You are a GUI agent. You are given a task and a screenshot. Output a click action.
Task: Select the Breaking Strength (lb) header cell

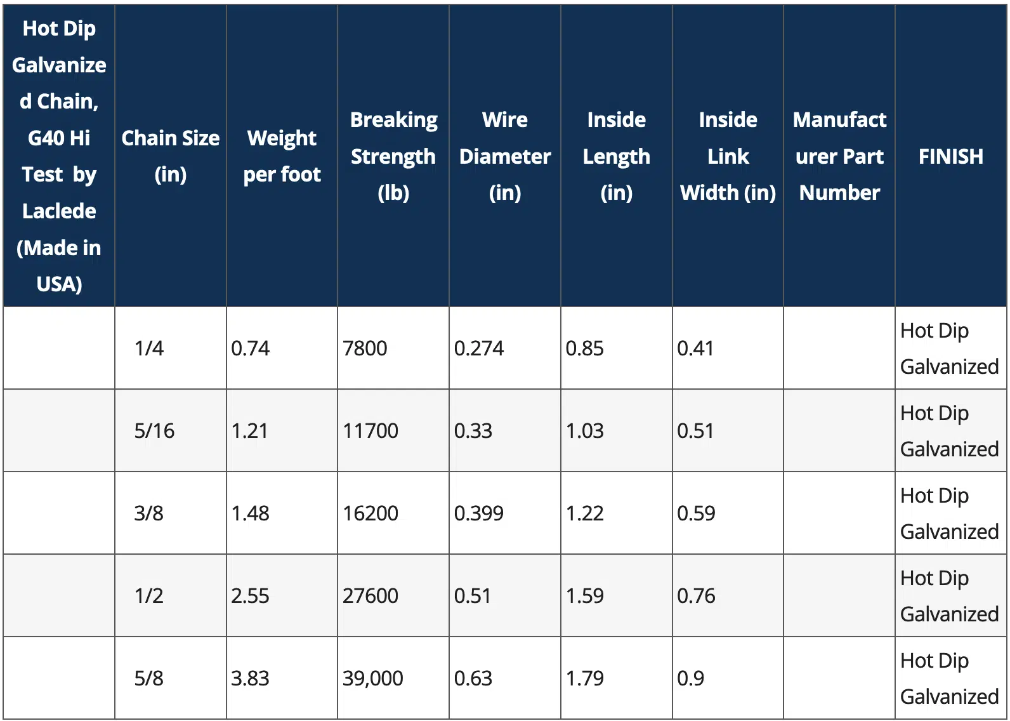[x=393, y=156]
